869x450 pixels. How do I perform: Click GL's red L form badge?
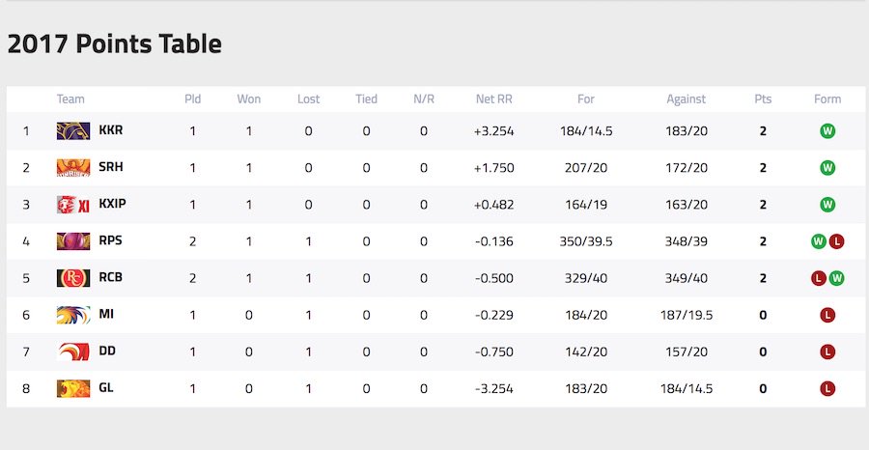pos(827,388)
